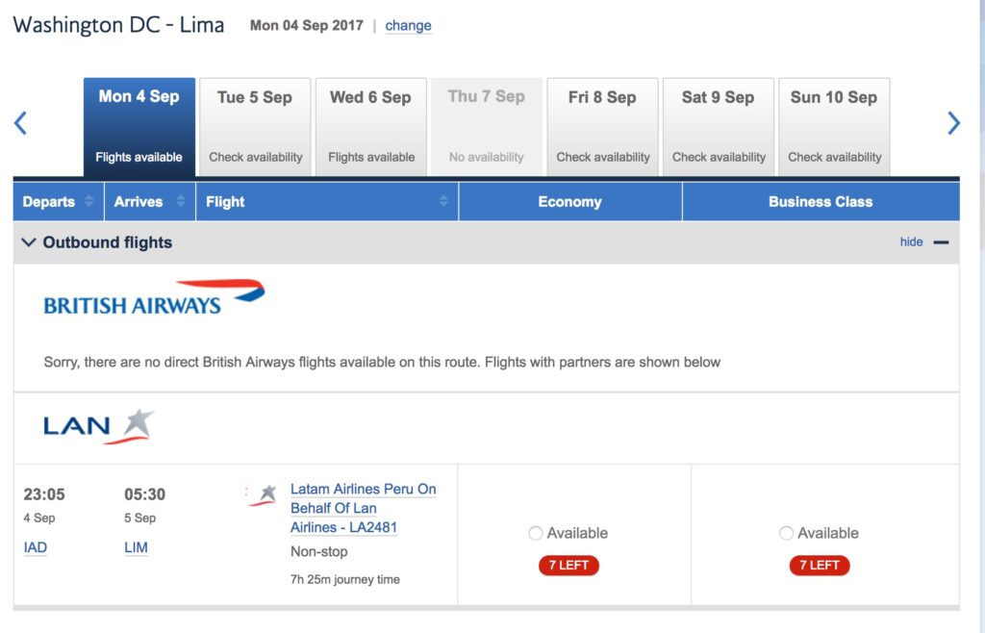This screenshot has width=985, height=633.
Task: Click the next week right arrow
Action: [x=953, y=123]
